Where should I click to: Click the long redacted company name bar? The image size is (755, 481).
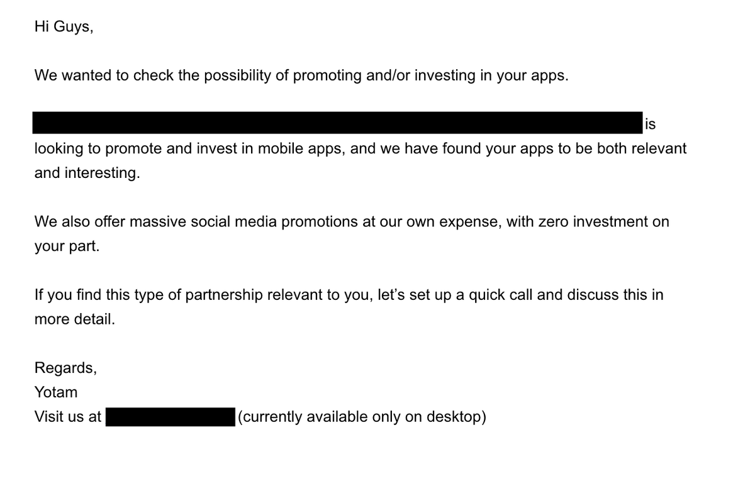(337, 123)
